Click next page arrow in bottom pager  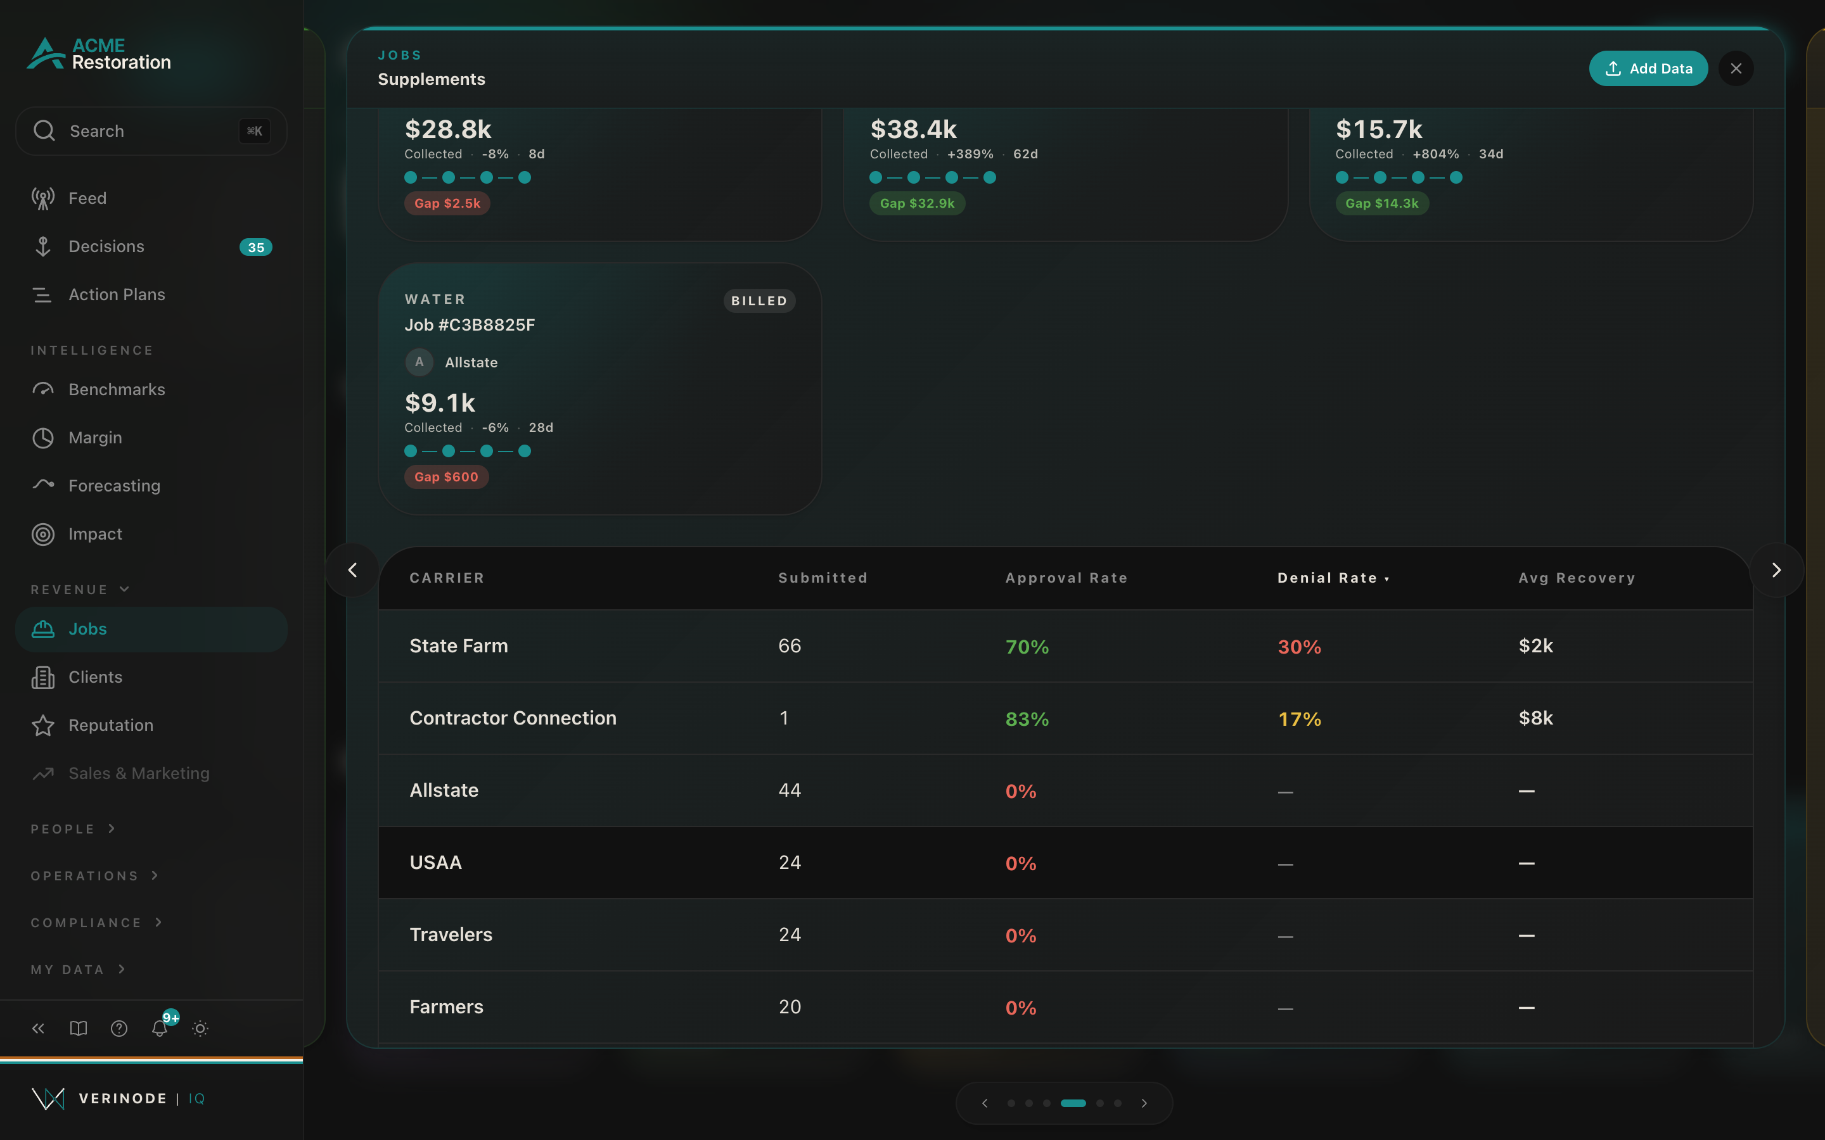(x=1144, y=1103)
